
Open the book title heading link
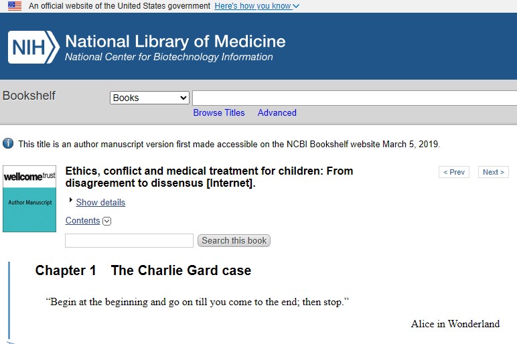click(x=209, y=177)
